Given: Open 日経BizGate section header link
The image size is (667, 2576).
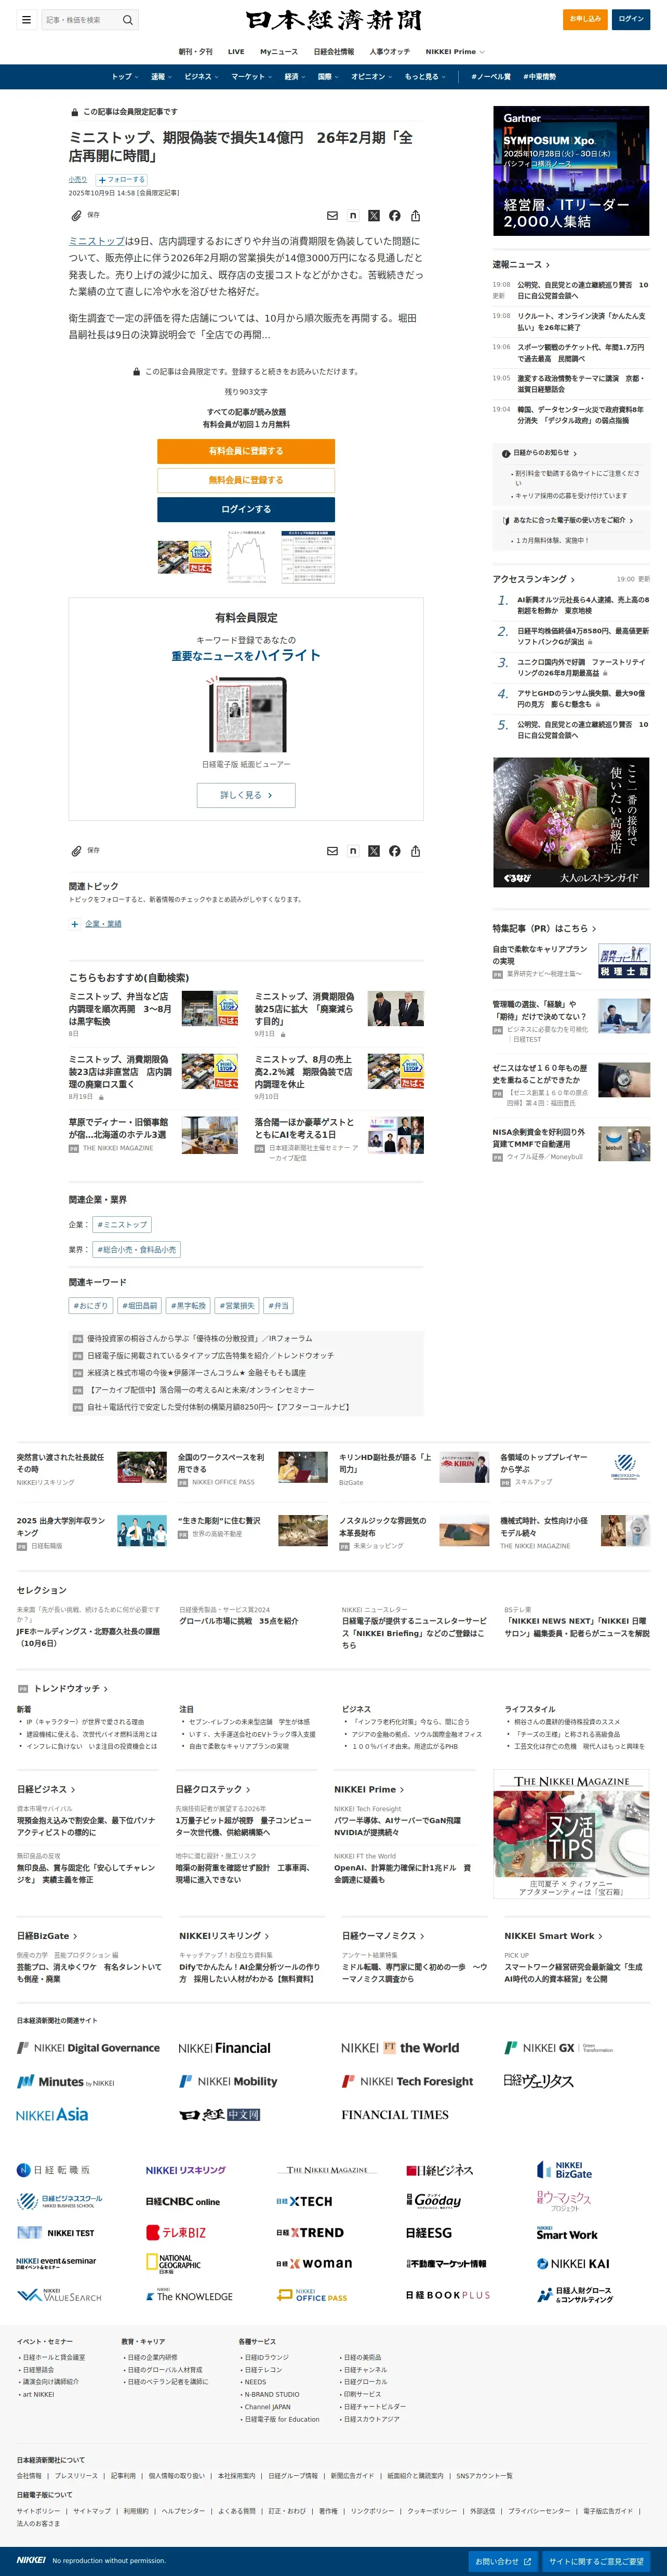Looking at the screenshot, I should 47,1937.
